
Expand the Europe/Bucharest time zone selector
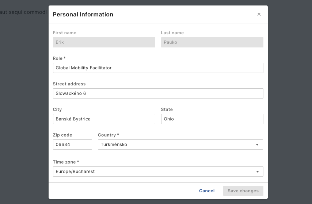[x=153, y=172]
